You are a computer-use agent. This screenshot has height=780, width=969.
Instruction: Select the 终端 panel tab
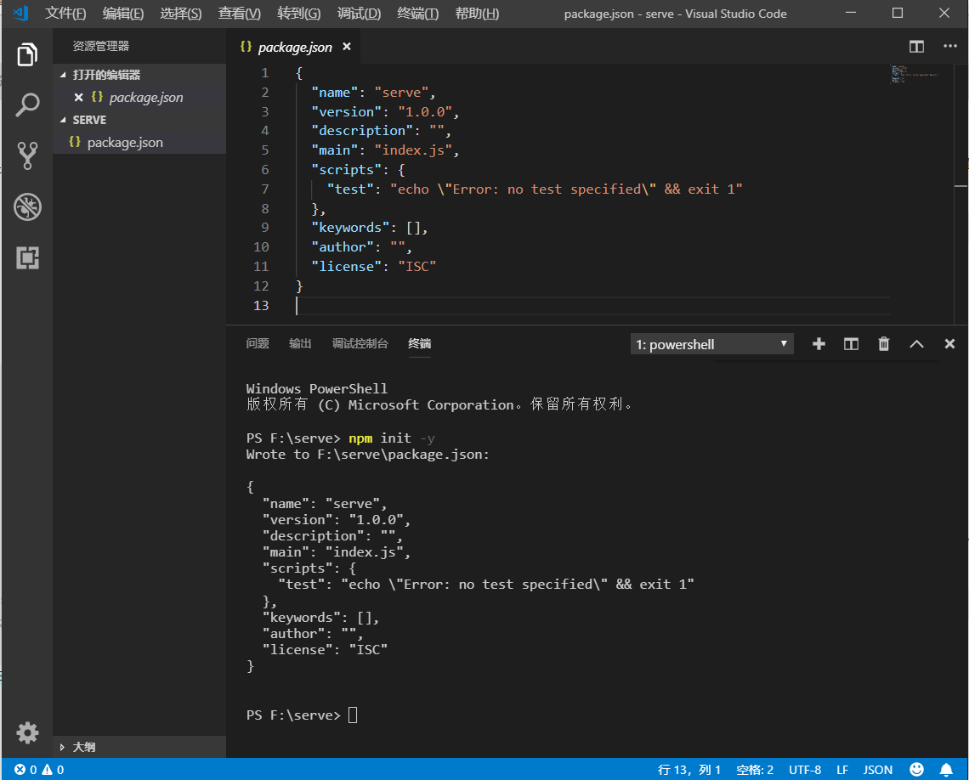(420, 343)
